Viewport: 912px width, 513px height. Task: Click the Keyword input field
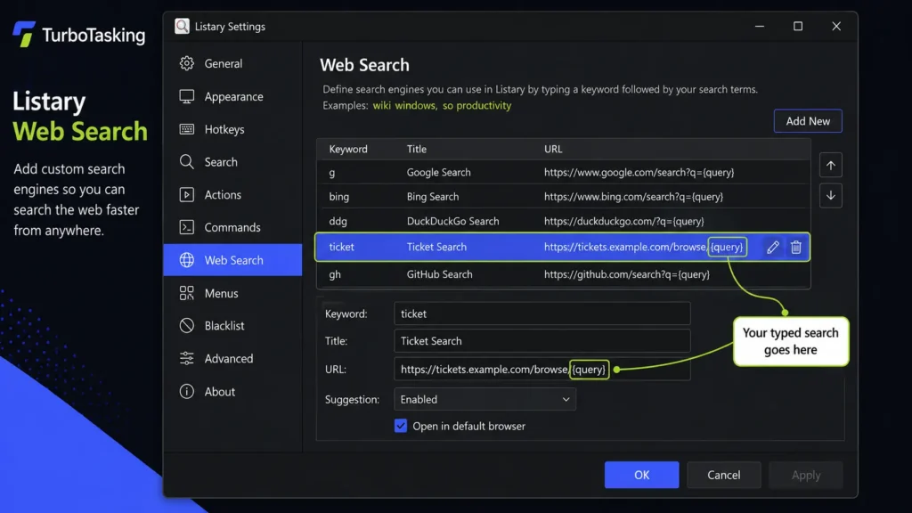542,313
